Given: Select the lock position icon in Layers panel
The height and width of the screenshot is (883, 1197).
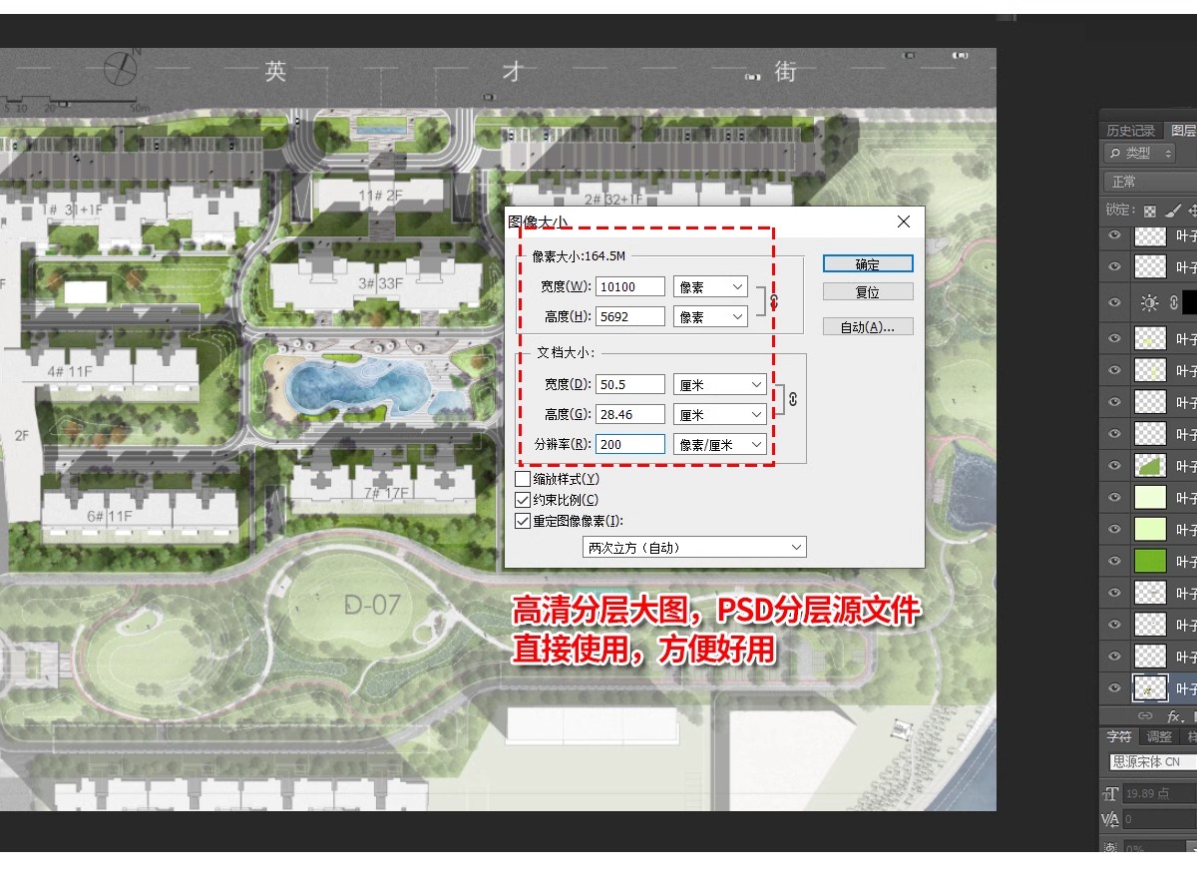Looking at the screenshot, I should tap(1195, 211).
